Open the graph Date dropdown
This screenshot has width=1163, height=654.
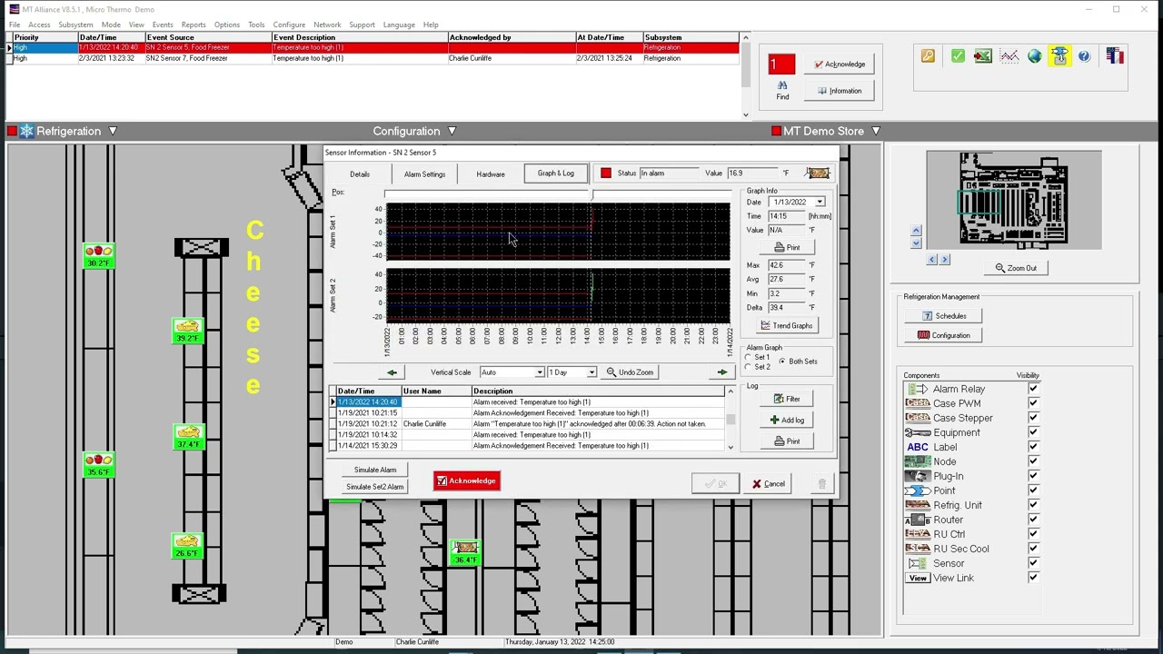coord(820,202)
